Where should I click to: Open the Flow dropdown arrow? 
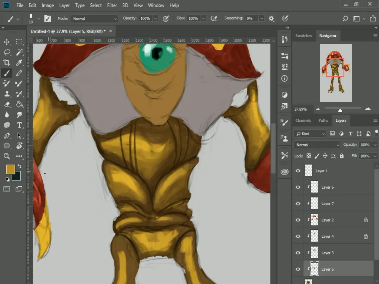204,18
